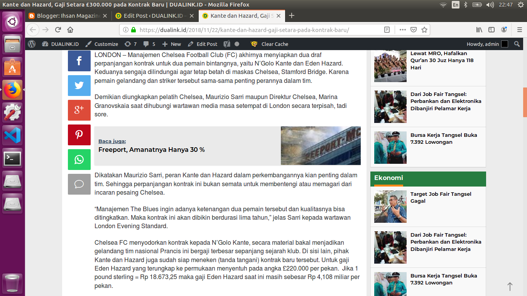Click the Ekonomi section heading
This screenshot has width=527, height=296.
coord(388,178)
